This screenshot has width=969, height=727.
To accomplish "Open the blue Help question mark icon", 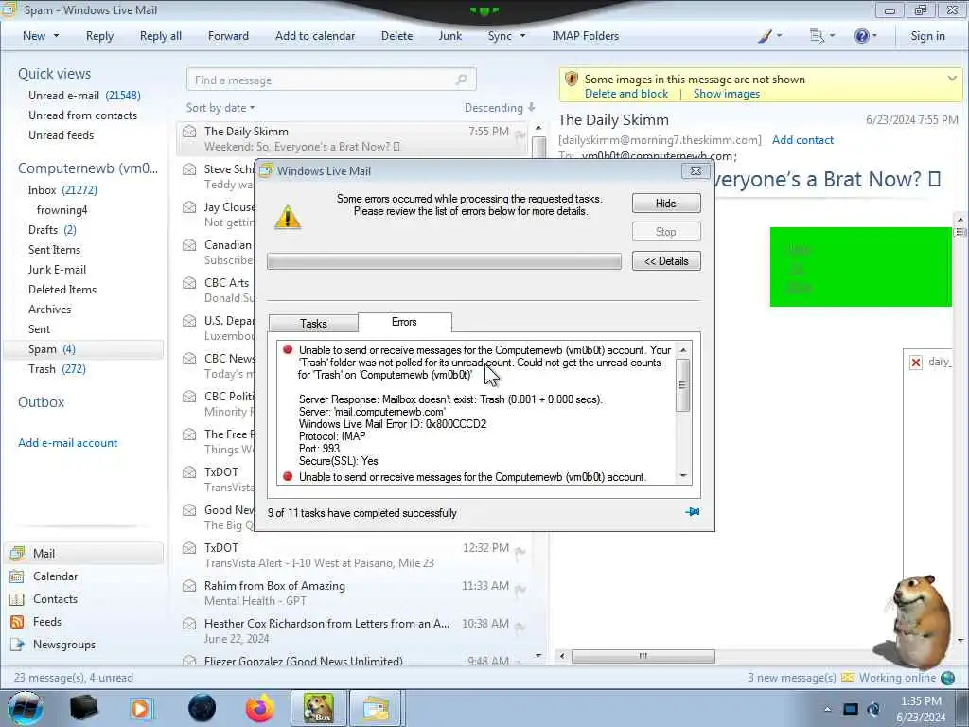I will coord(861,37).
